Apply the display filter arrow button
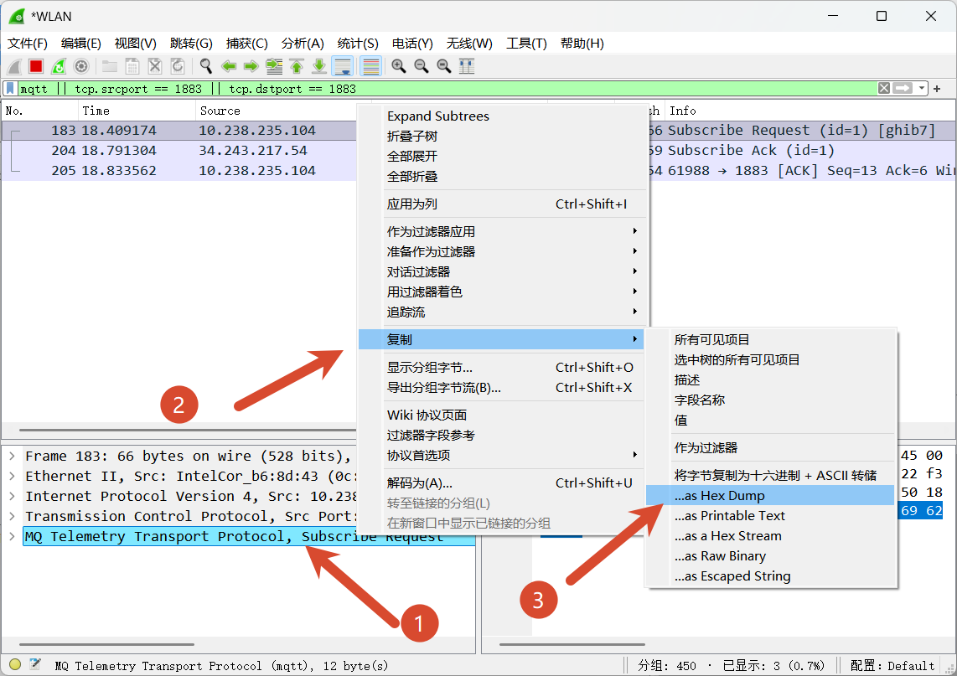 coord(903,89)
